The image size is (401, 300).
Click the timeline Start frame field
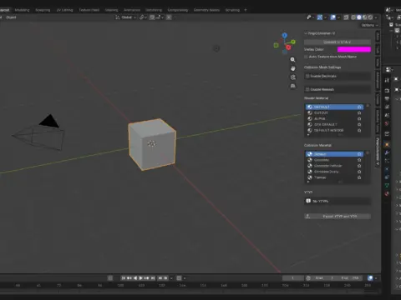[325, 278]
